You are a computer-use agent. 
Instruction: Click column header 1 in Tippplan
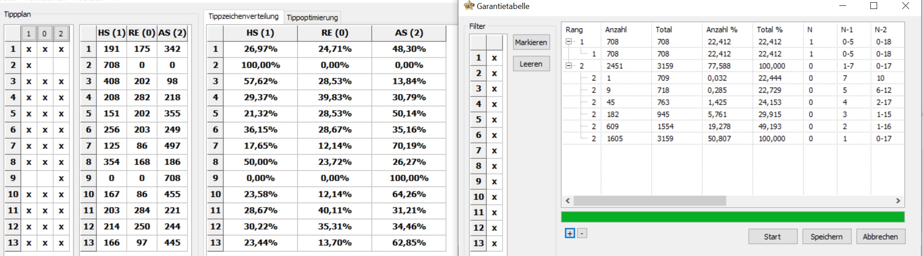28,33
